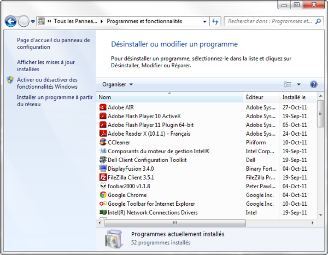Change the view using the list view icon

pos(288,84)
